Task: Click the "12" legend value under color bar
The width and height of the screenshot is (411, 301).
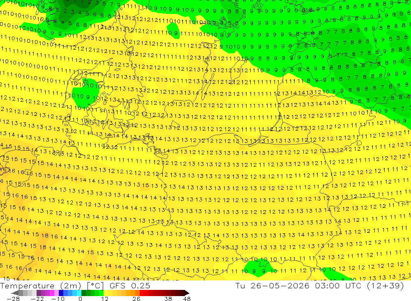Action: pyautogui.click(x=105, y=299)
